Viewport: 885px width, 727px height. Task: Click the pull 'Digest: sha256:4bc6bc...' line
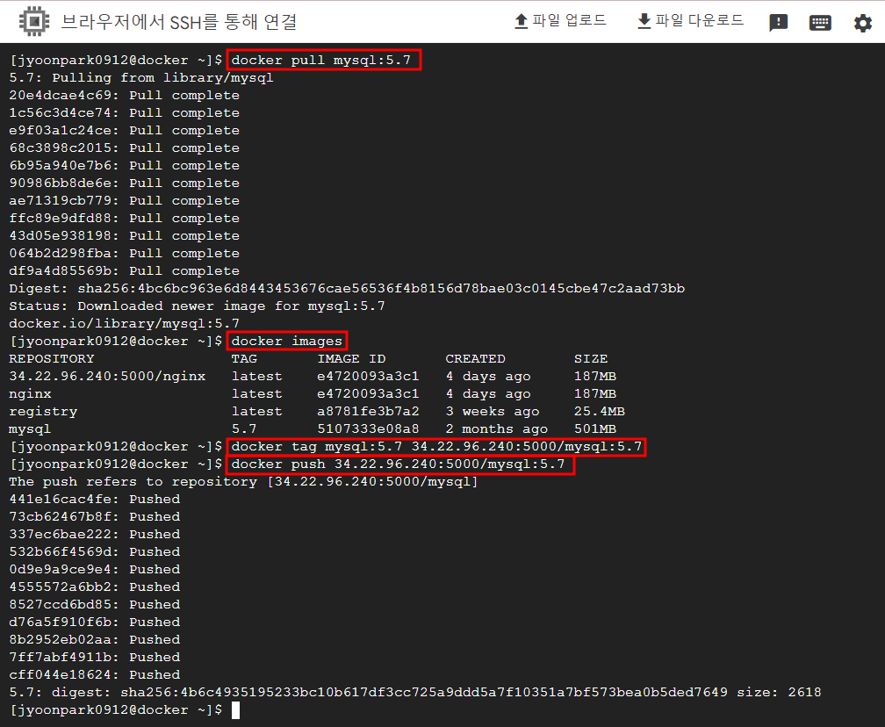coord(347,288)
